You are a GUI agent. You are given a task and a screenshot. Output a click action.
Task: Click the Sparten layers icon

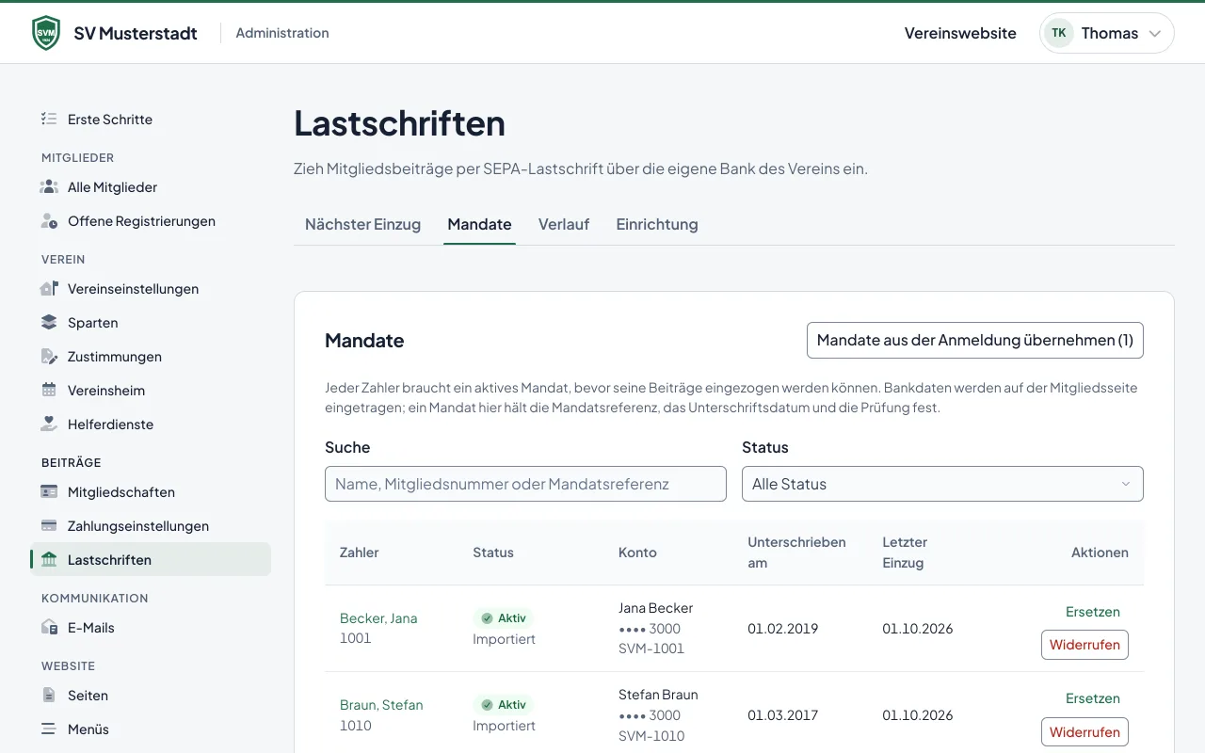(x=49, y=323)
